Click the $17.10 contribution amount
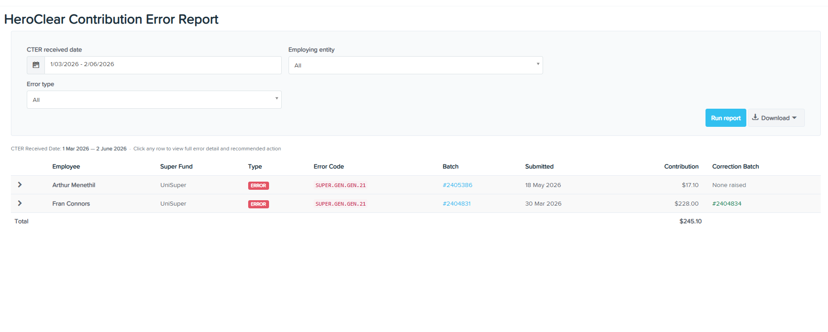 [x=690, y=185]
